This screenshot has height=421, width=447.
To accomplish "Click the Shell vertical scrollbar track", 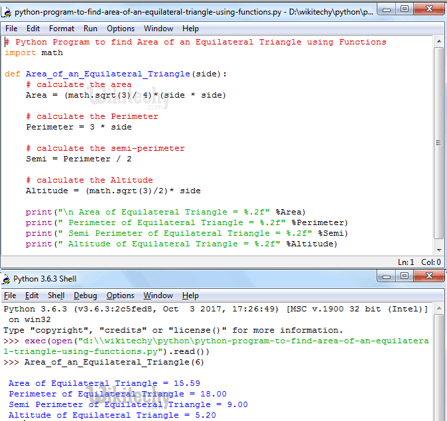I will click(439, 368).
